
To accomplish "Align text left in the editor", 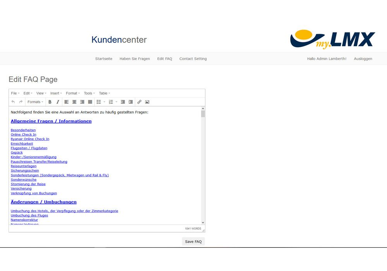I will pos(67,102).
